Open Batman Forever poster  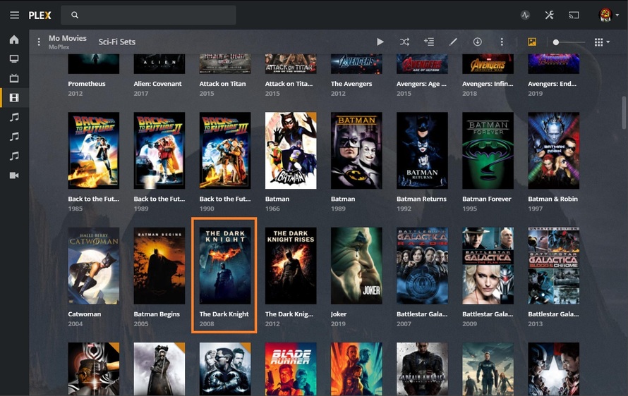[488, 150]
